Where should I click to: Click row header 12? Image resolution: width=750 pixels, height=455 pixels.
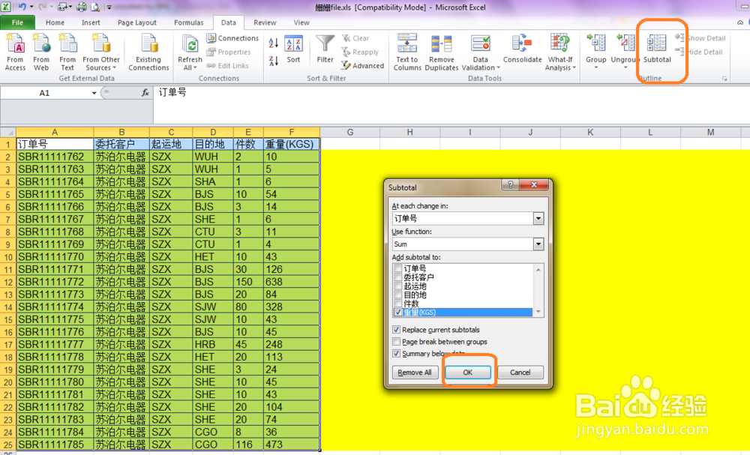point(8,282)
